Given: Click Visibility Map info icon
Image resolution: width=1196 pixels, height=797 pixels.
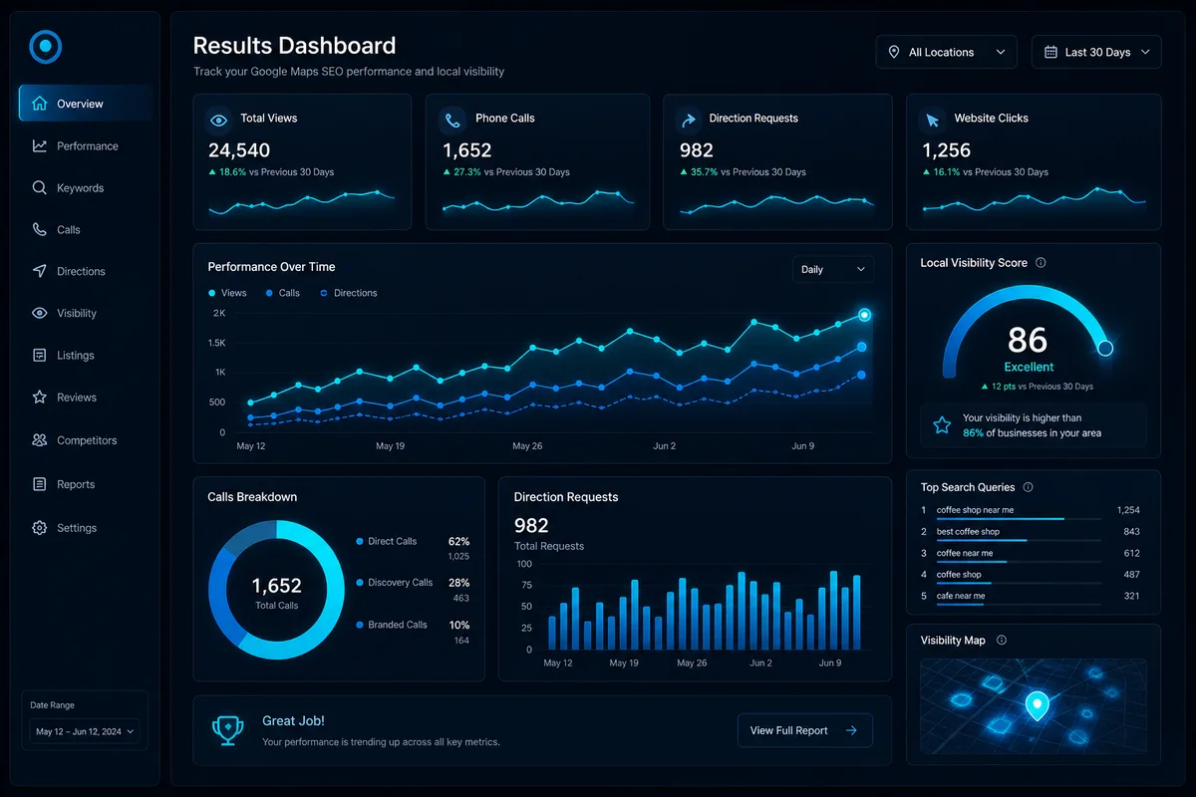Looking at the screenshot, I should (1002, 641).
